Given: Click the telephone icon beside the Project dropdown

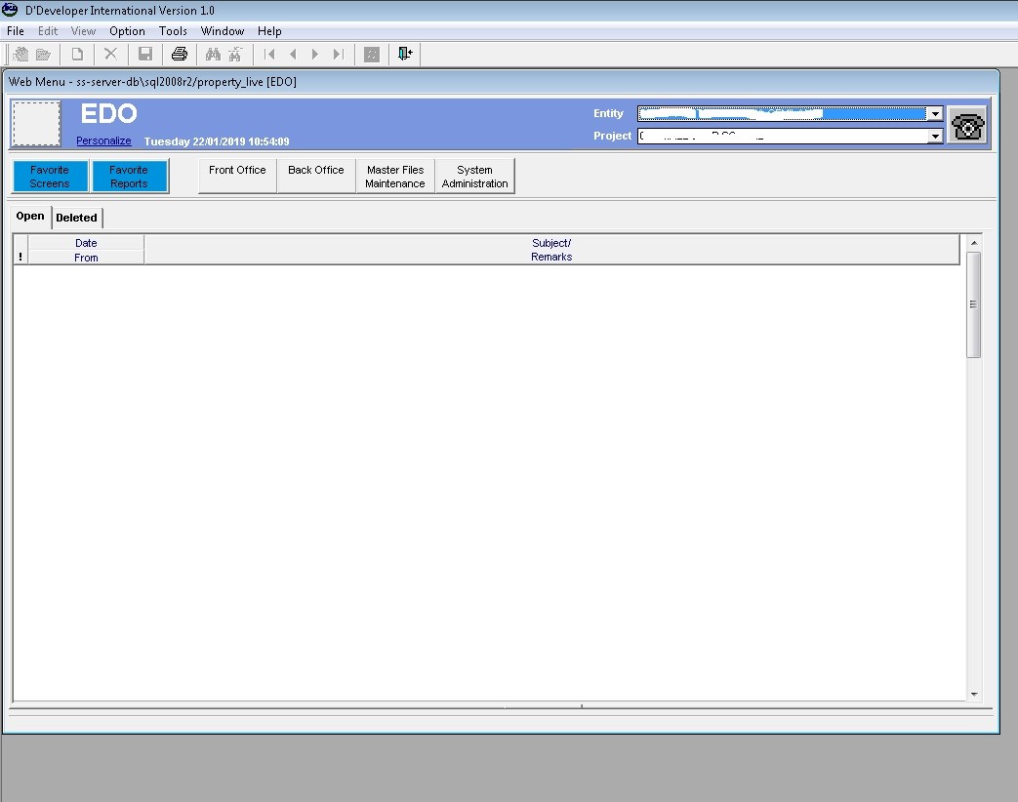Looking at the screenshot, I should [966, 125].
